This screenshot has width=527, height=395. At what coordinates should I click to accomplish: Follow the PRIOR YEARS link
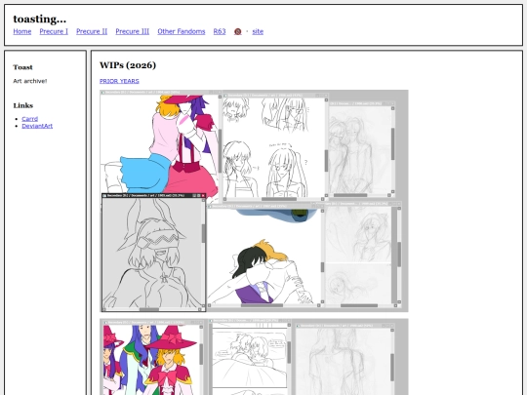(119, 81)
